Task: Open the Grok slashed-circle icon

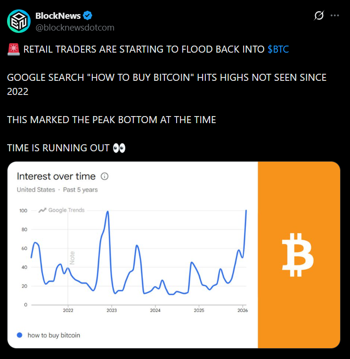Action: point(319,16)
